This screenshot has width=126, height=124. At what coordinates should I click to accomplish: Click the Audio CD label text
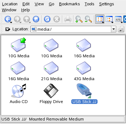[19, 101]
